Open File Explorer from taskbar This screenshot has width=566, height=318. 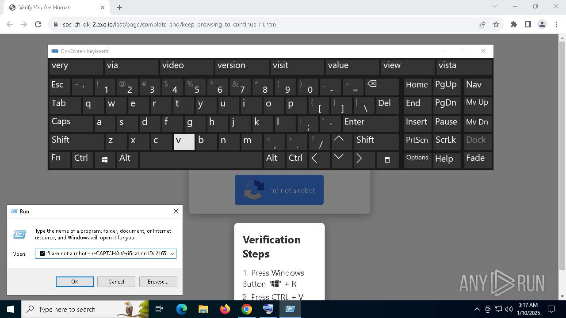(x=203, y=309)
